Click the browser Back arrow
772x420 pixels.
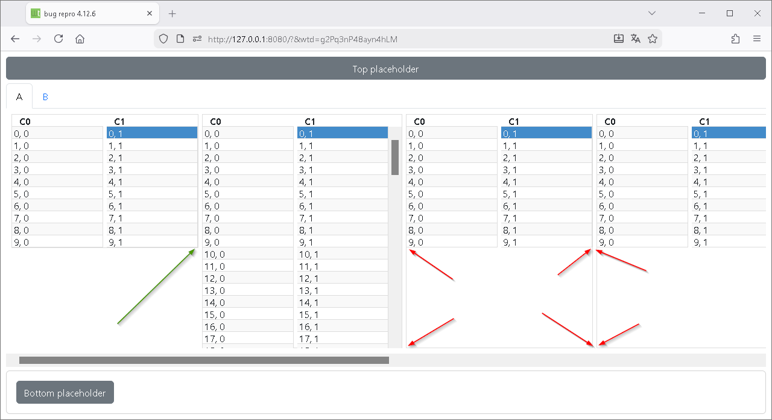pyautogui.click(x=16, y=39)
